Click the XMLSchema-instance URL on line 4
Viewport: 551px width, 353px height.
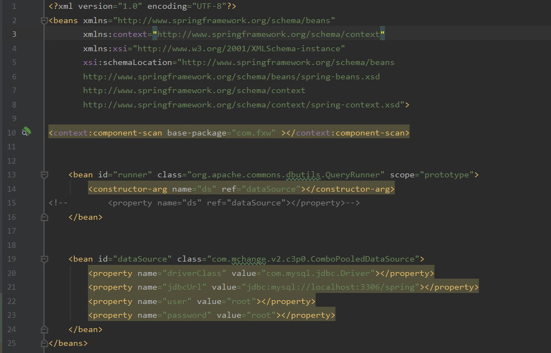click(239, 48)
